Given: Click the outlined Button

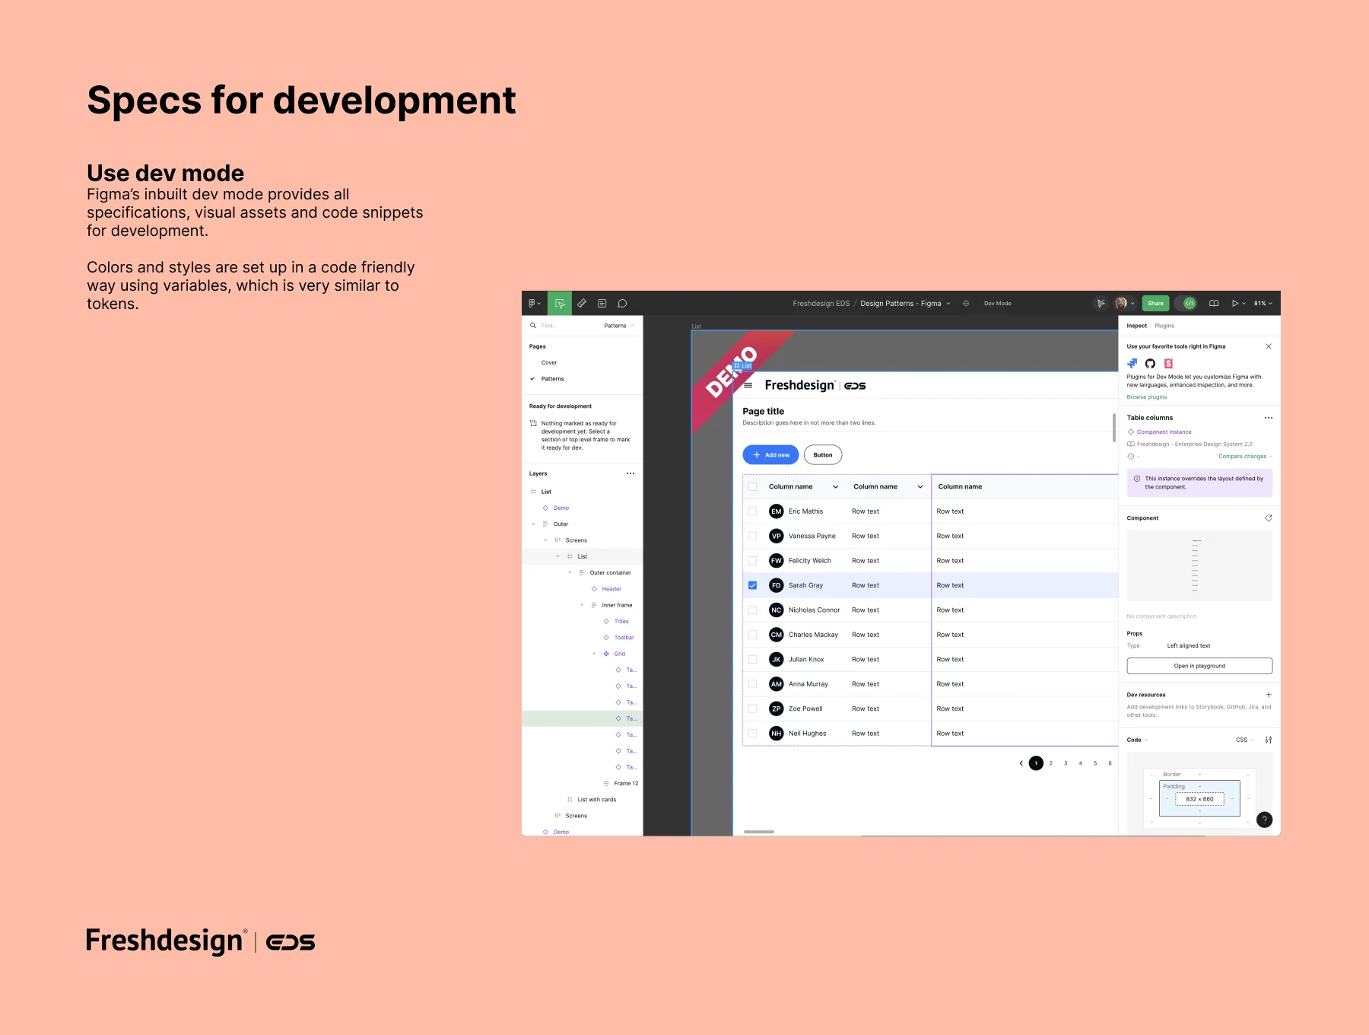Looking at the screenshot, I should [823, 455].
